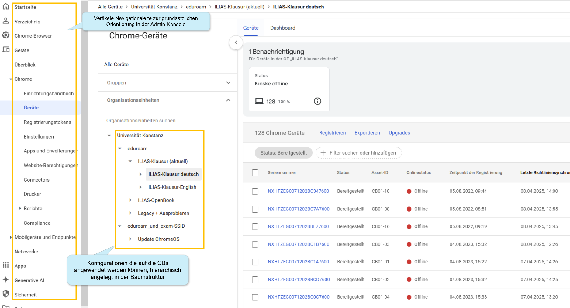The height and width of the screenshot is (308, 570).
Task: Open Einrichtungshandbuch in sidebar menu
Action: pyautogui.click(x=49, y=93)
